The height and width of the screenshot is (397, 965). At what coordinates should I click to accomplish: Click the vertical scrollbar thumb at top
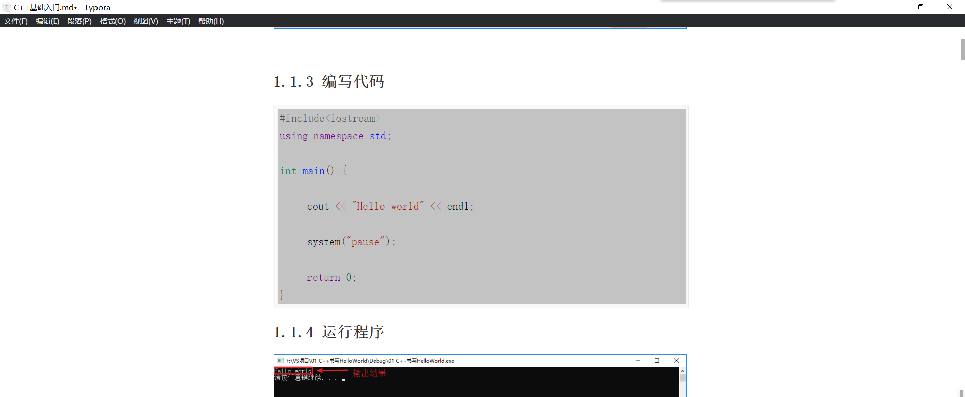[x=962, y=49]
